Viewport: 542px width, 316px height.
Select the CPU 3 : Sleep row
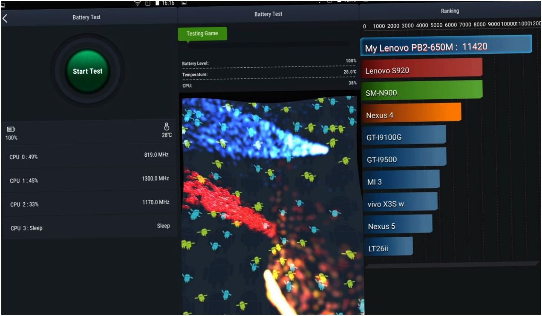(89, 227)
